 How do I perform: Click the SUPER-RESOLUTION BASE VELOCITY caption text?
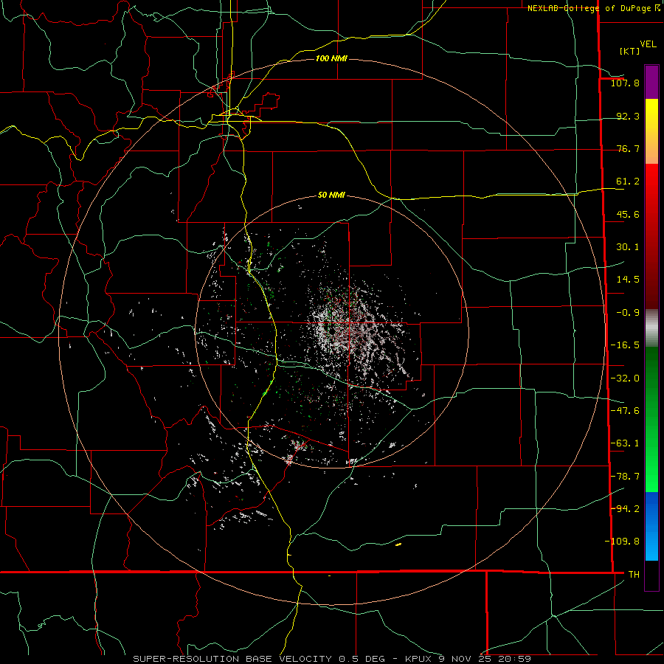pos(233,659)
